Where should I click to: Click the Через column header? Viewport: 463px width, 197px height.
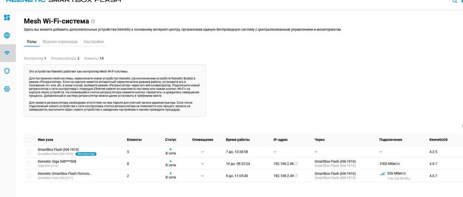point(319,140)
